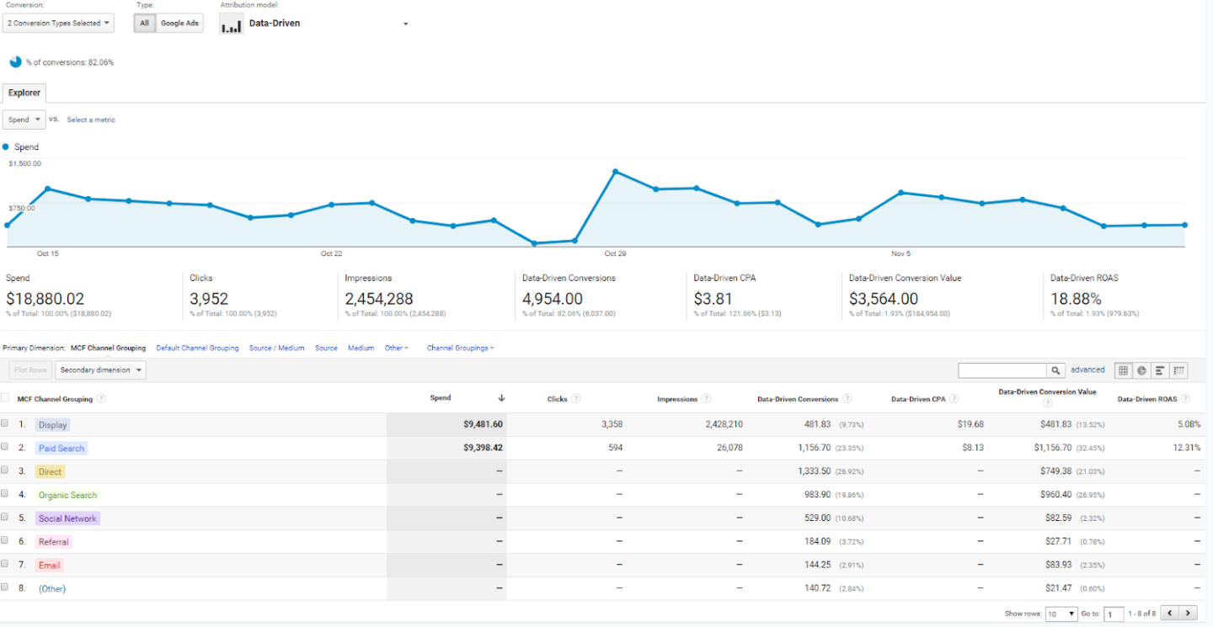Expand the Secondary dimension dropdown
The width and height of the screenshot is (1213, 627).
point(100,369)
